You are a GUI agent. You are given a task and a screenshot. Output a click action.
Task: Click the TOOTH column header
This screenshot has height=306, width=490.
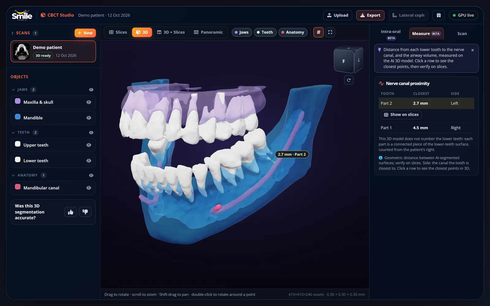[387, 94]
